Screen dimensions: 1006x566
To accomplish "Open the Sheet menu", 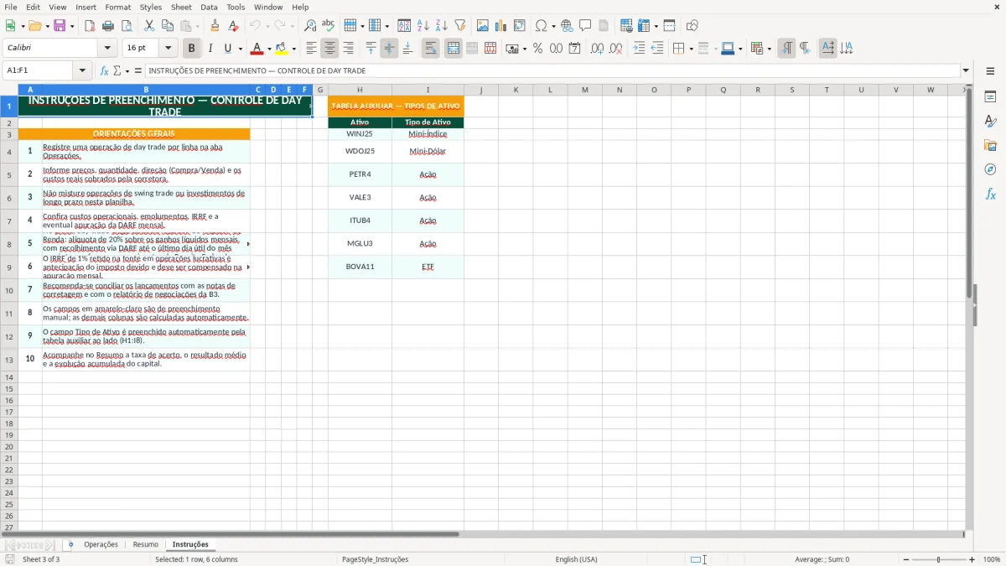I will point(181,7).
